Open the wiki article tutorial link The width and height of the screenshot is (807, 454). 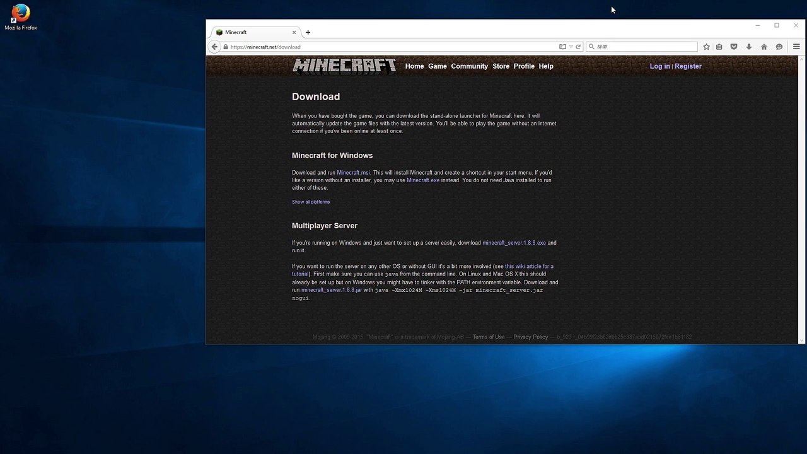pos(529,266)
